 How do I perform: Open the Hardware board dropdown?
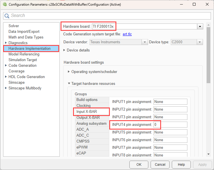pos(200,27)
